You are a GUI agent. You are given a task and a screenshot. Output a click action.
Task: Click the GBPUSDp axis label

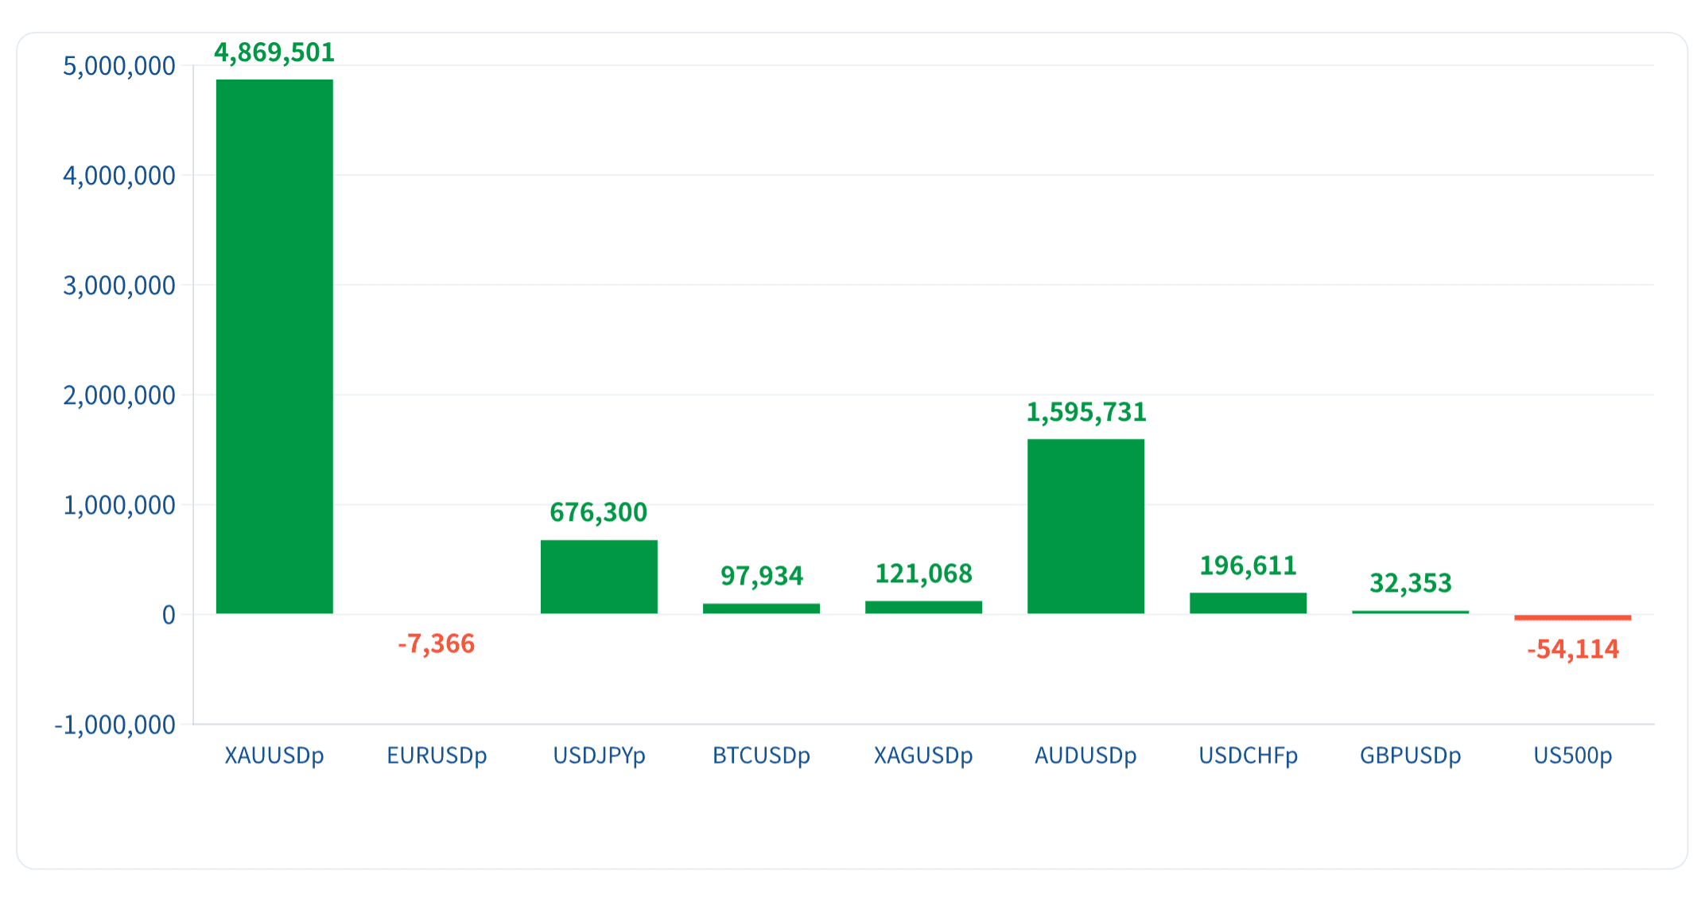coord(1410,755)
